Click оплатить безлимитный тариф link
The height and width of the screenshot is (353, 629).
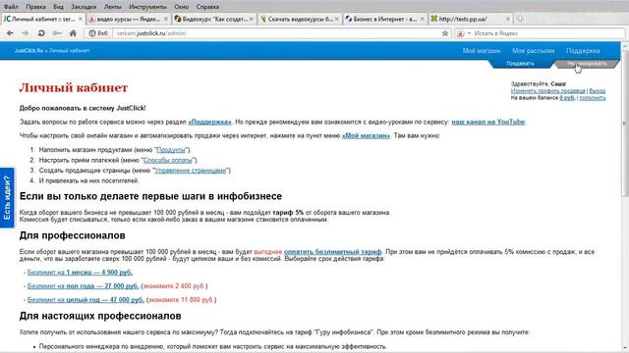point(332,252)
